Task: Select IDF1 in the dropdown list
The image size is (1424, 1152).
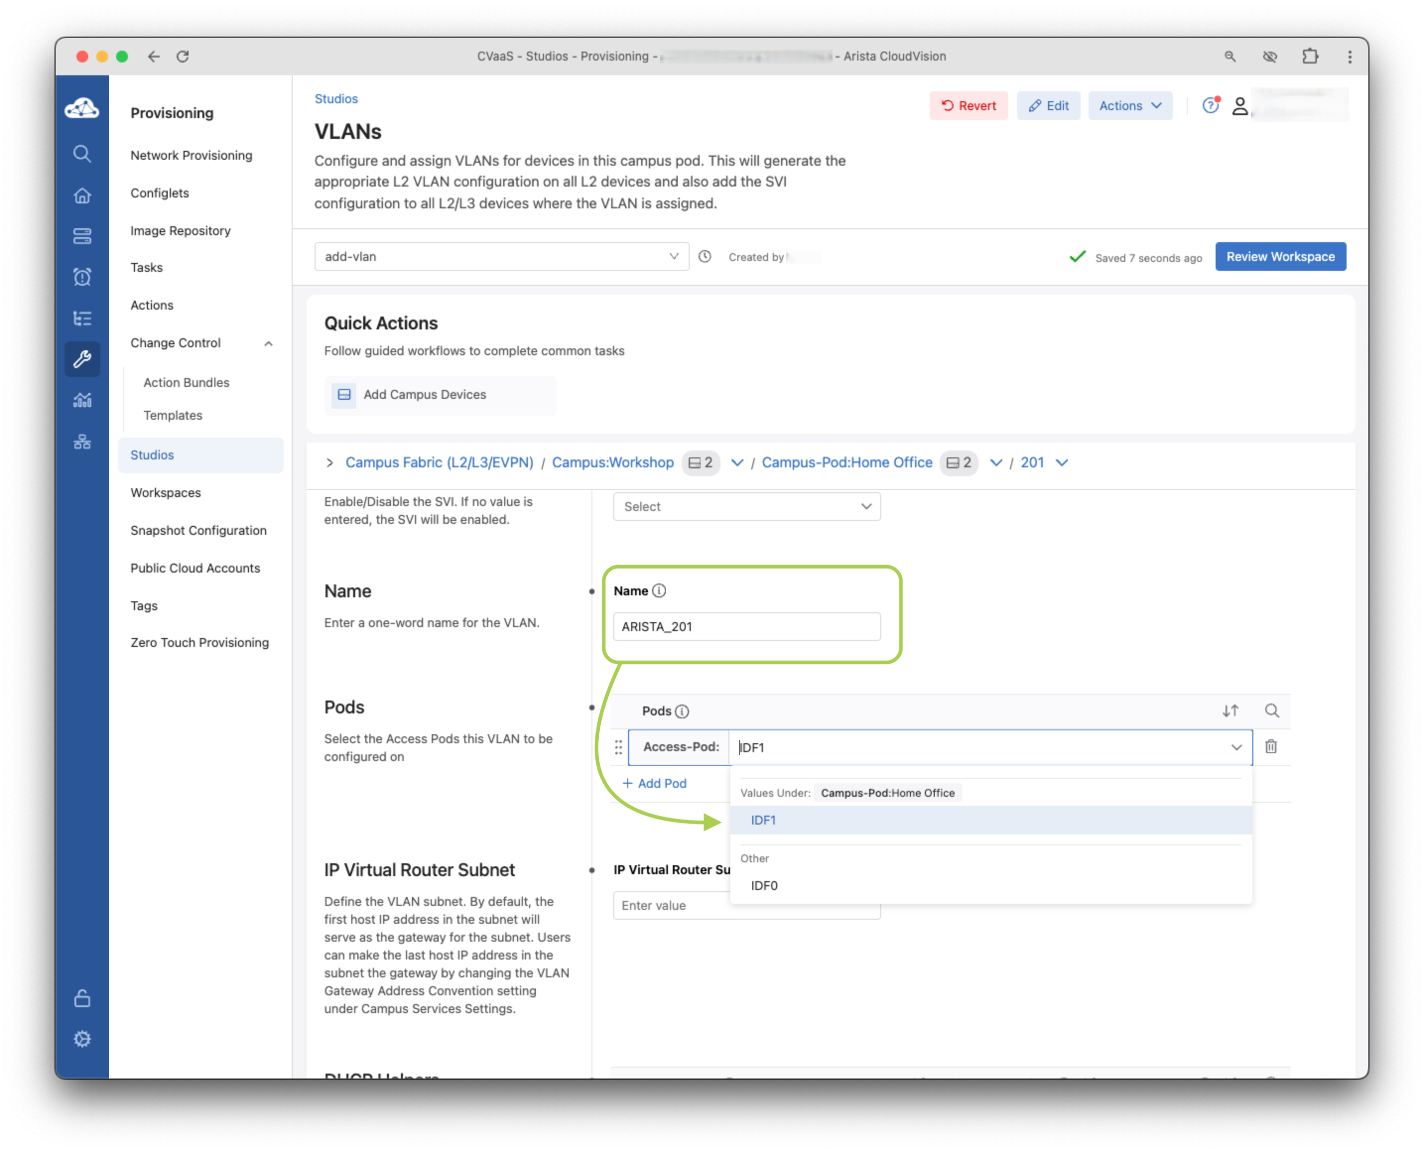Action: pyautogui.click(x=763, y=820)
